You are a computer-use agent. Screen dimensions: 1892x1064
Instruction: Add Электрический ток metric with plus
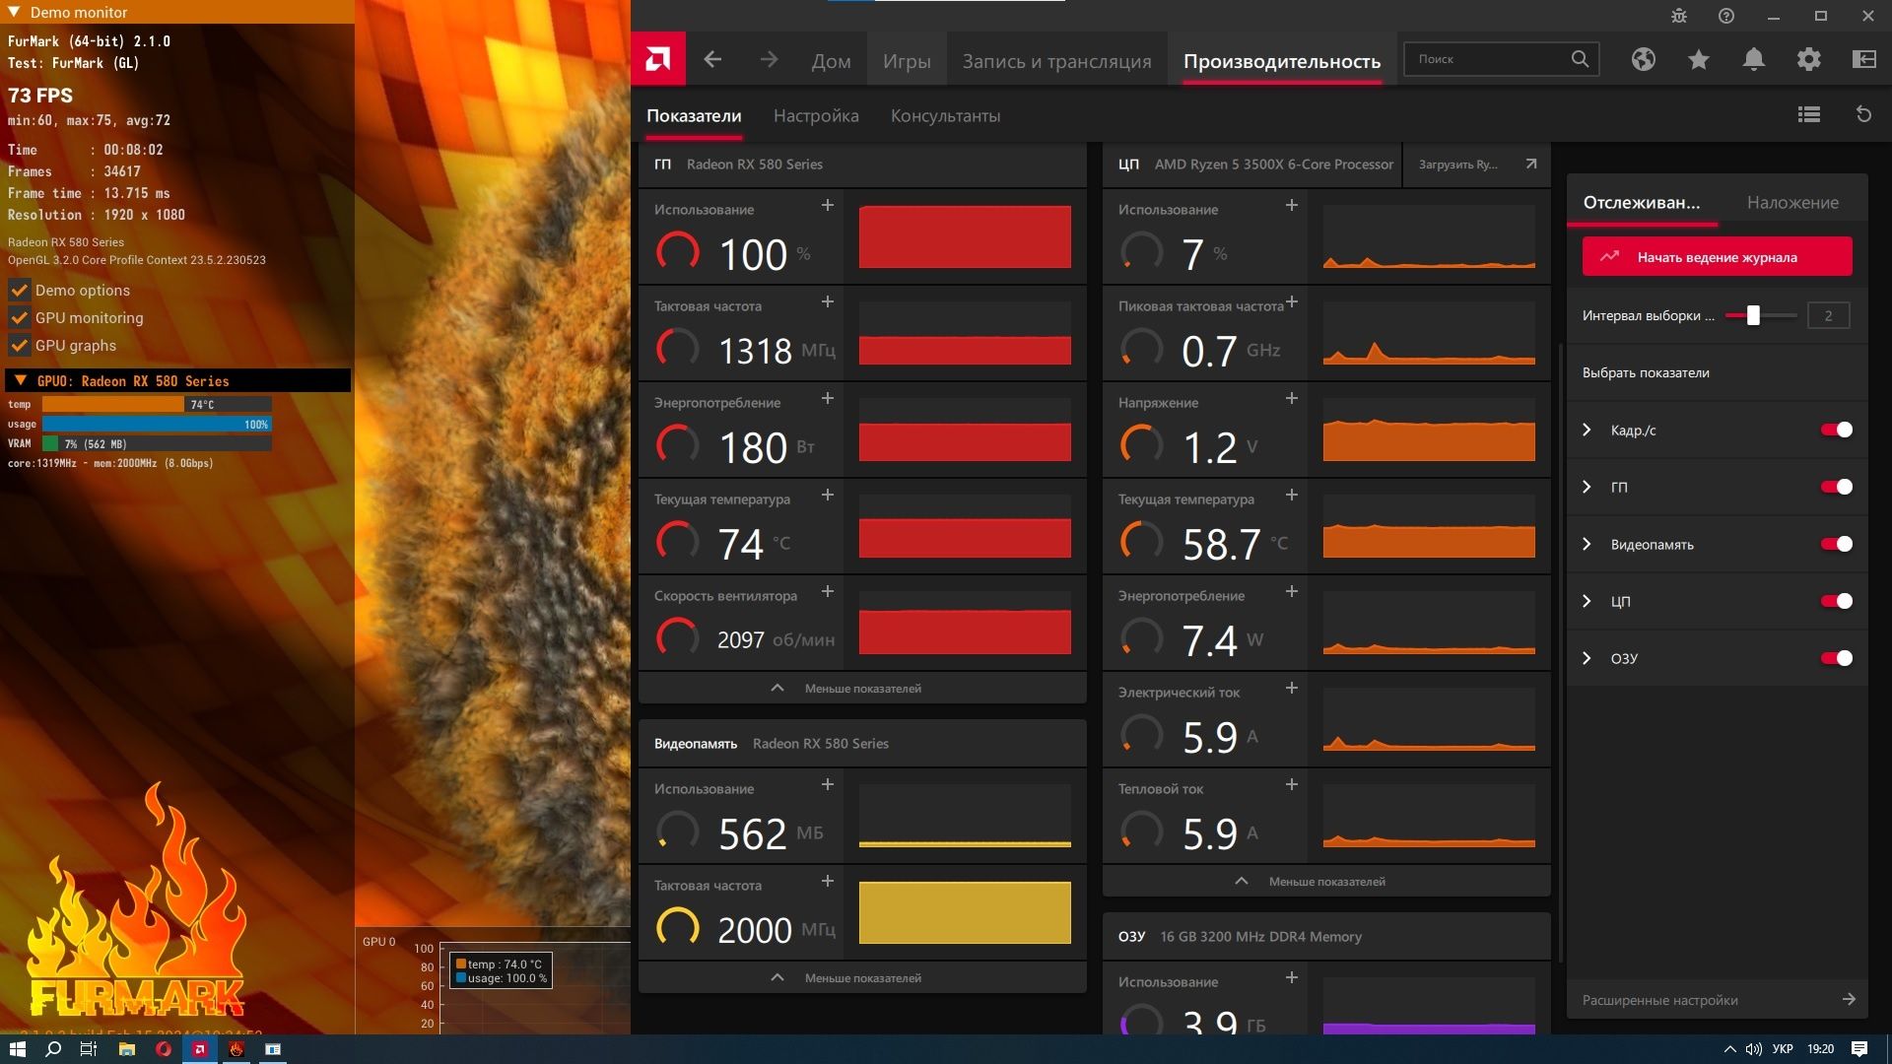[1292, 688]
